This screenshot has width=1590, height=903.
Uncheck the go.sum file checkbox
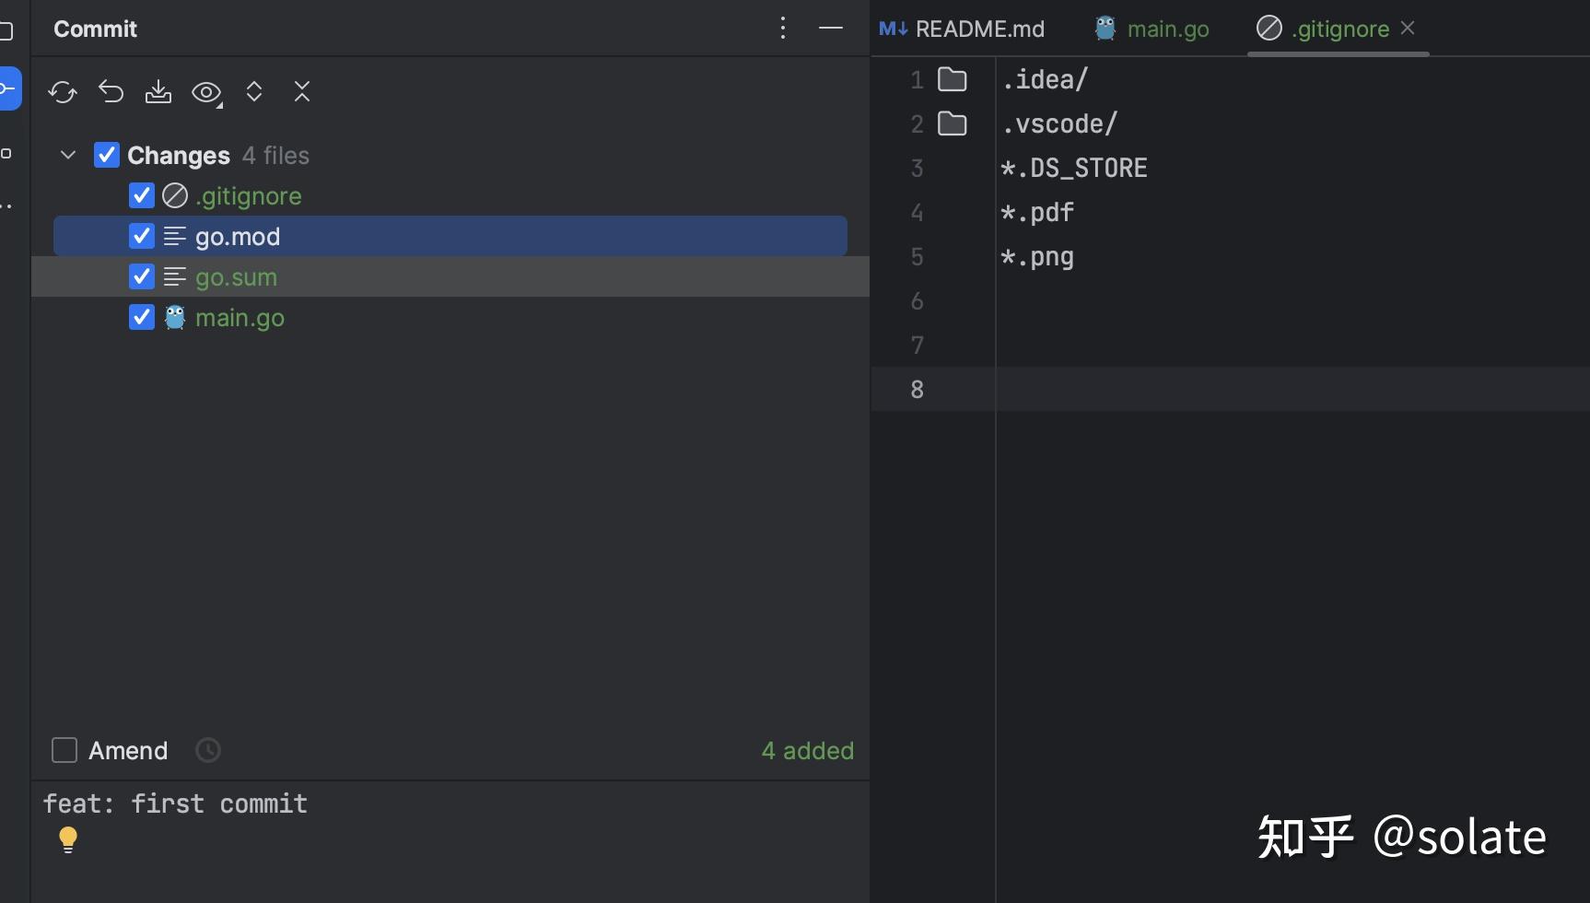point(142,276)
